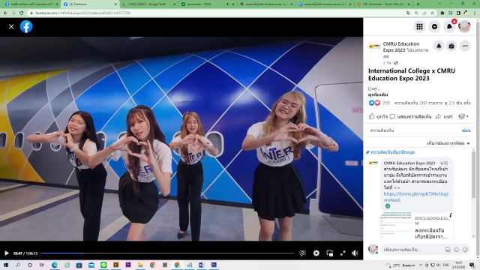Viewport: 480px width, 270px height.
Task: Enter fullscreen video mode
Action: point(343,253)
